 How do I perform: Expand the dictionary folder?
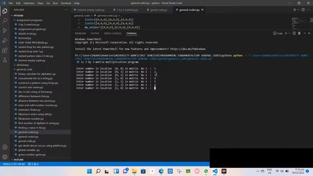22,65
